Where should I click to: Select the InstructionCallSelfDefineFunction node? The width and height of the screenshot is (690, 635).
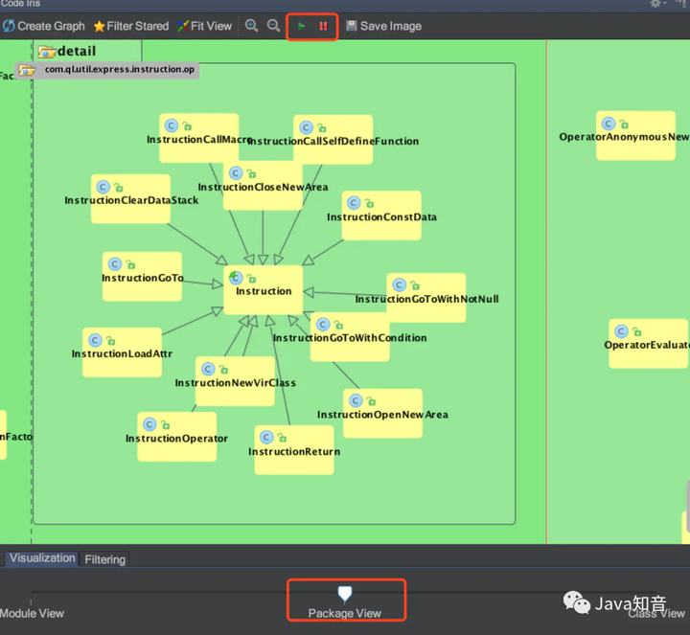point(333,140)
